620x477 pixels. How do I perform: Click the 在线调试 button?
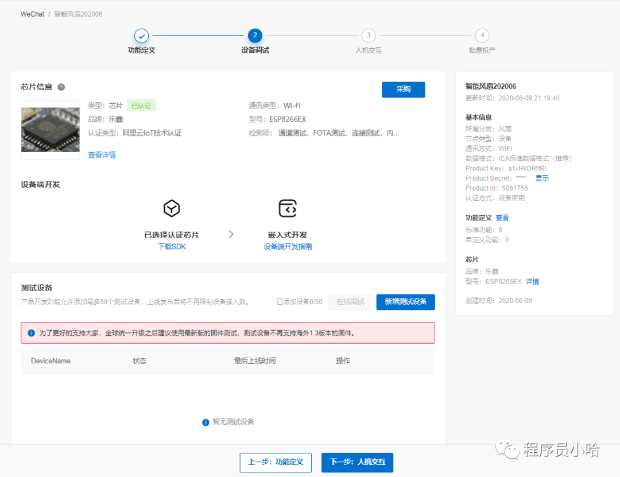[350, 302]
